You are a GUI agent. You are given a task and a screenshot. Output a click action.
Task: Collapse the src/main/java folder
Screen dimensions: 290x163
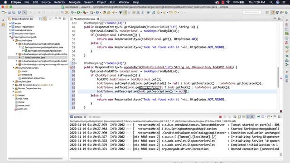(x=13, y=40)
